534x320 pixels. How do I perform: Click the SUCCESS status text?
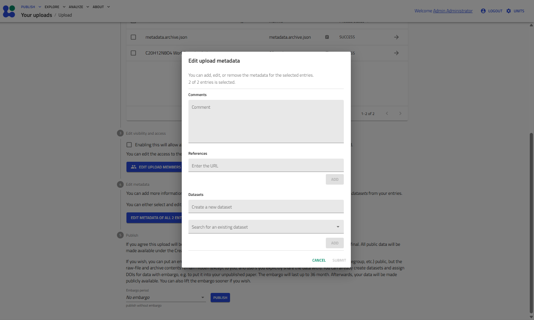(347, 37)
